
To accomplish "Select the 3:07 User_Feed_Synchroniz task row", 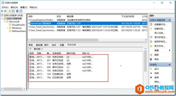I will pyautogui.click(x=88, y=27).
